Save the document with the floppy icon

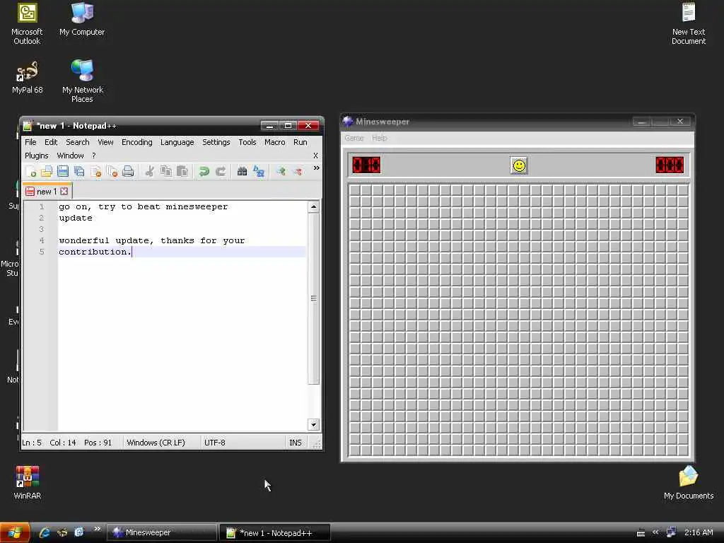[x=63, y=172]
